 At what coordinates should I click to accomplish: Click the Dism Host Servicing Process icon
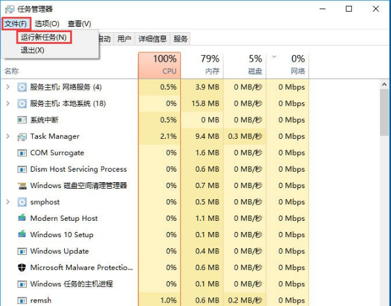pyautogui.click(x=22, y=169)
